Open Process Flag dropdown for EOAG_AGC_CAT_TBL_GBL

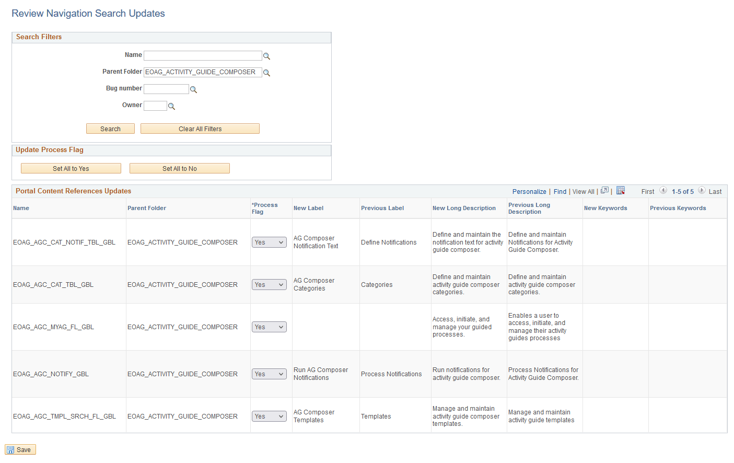pyautogui.click(x=269, y=284)
